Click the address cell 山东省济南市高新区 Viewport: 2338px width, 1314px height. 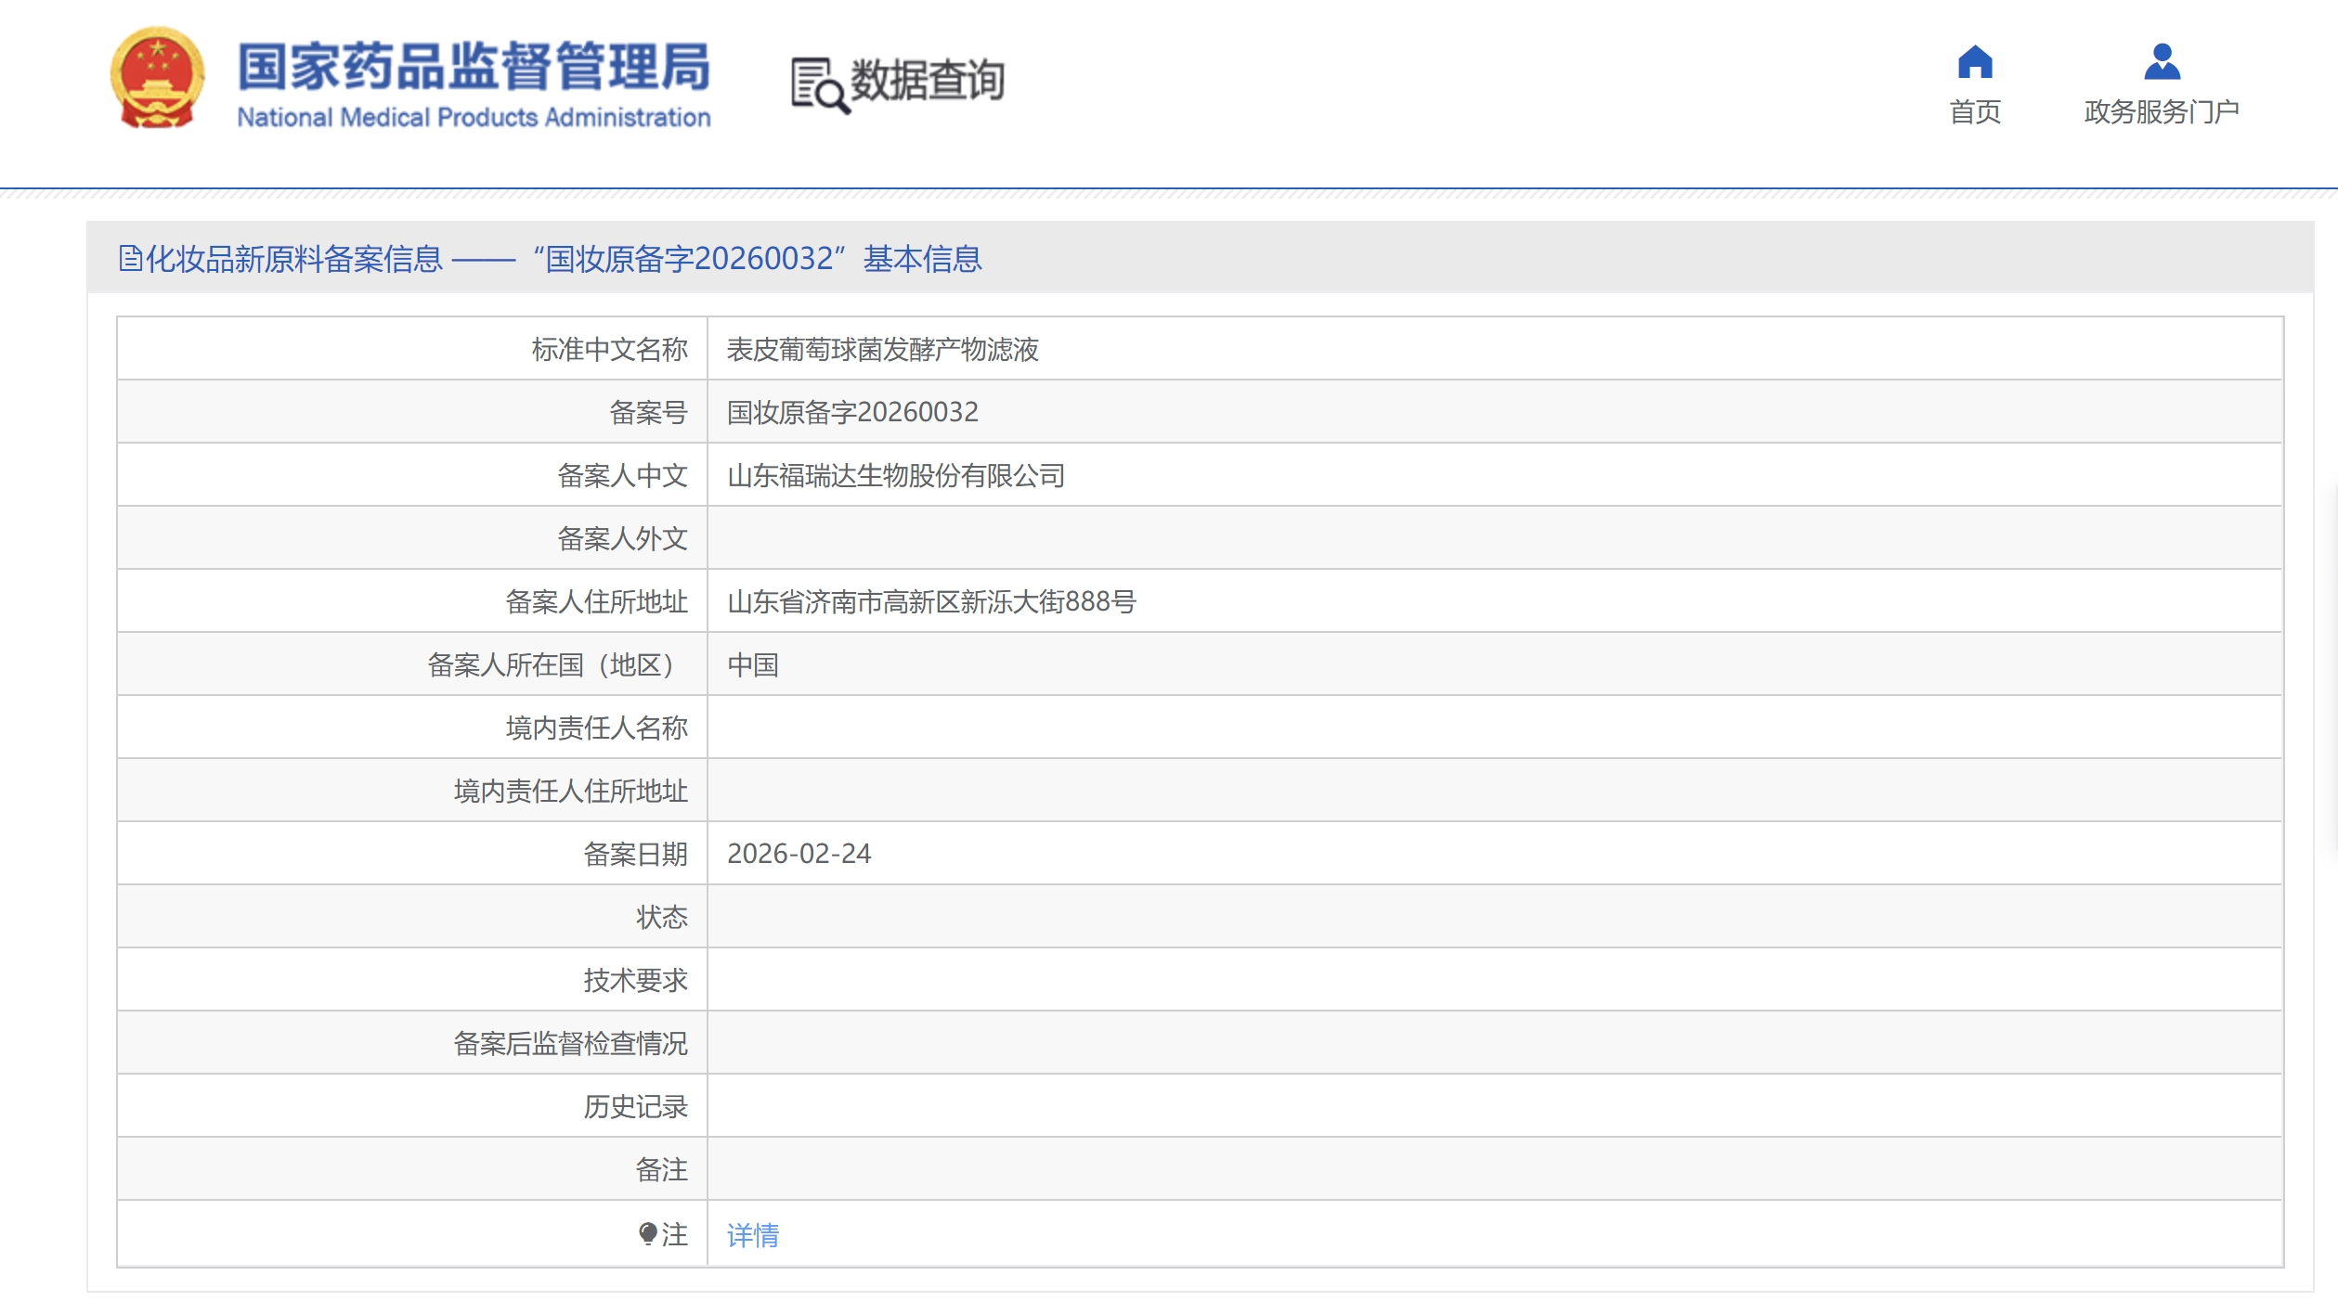[x=930, y=602]
